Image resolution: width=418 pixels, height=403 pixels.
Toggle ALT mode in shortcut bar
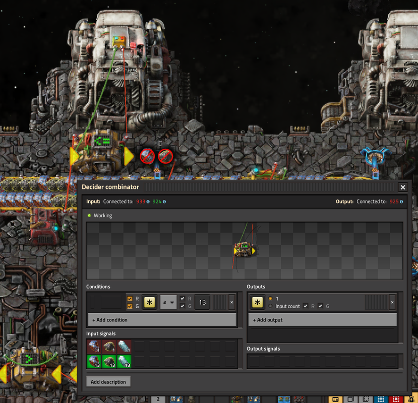[335, 399]
